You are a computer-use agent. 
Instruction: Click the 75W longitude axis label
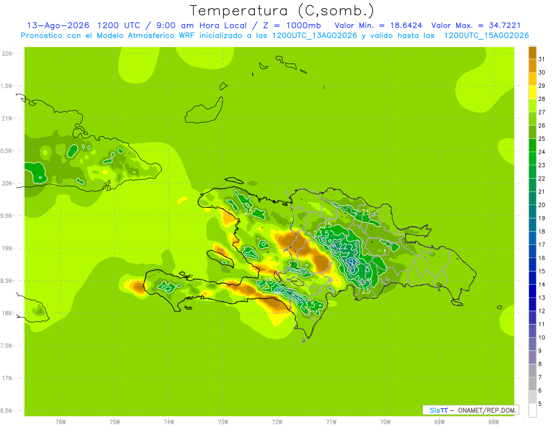tap(115, 422)
